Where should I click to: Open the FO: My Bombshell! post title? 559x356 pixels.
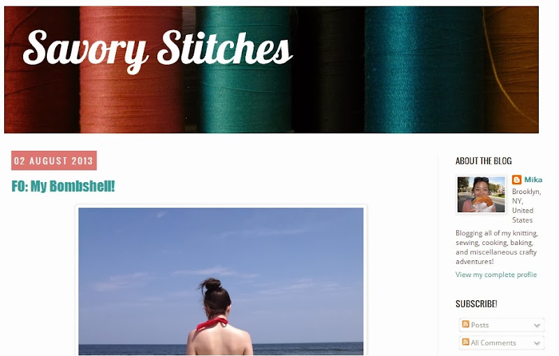click(63, 186)
